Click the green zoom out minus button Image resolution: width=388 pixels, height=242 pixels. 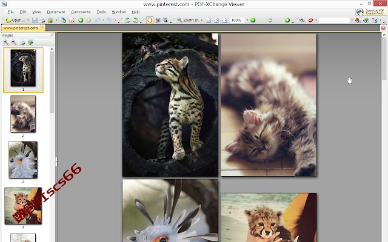point(253,20)
